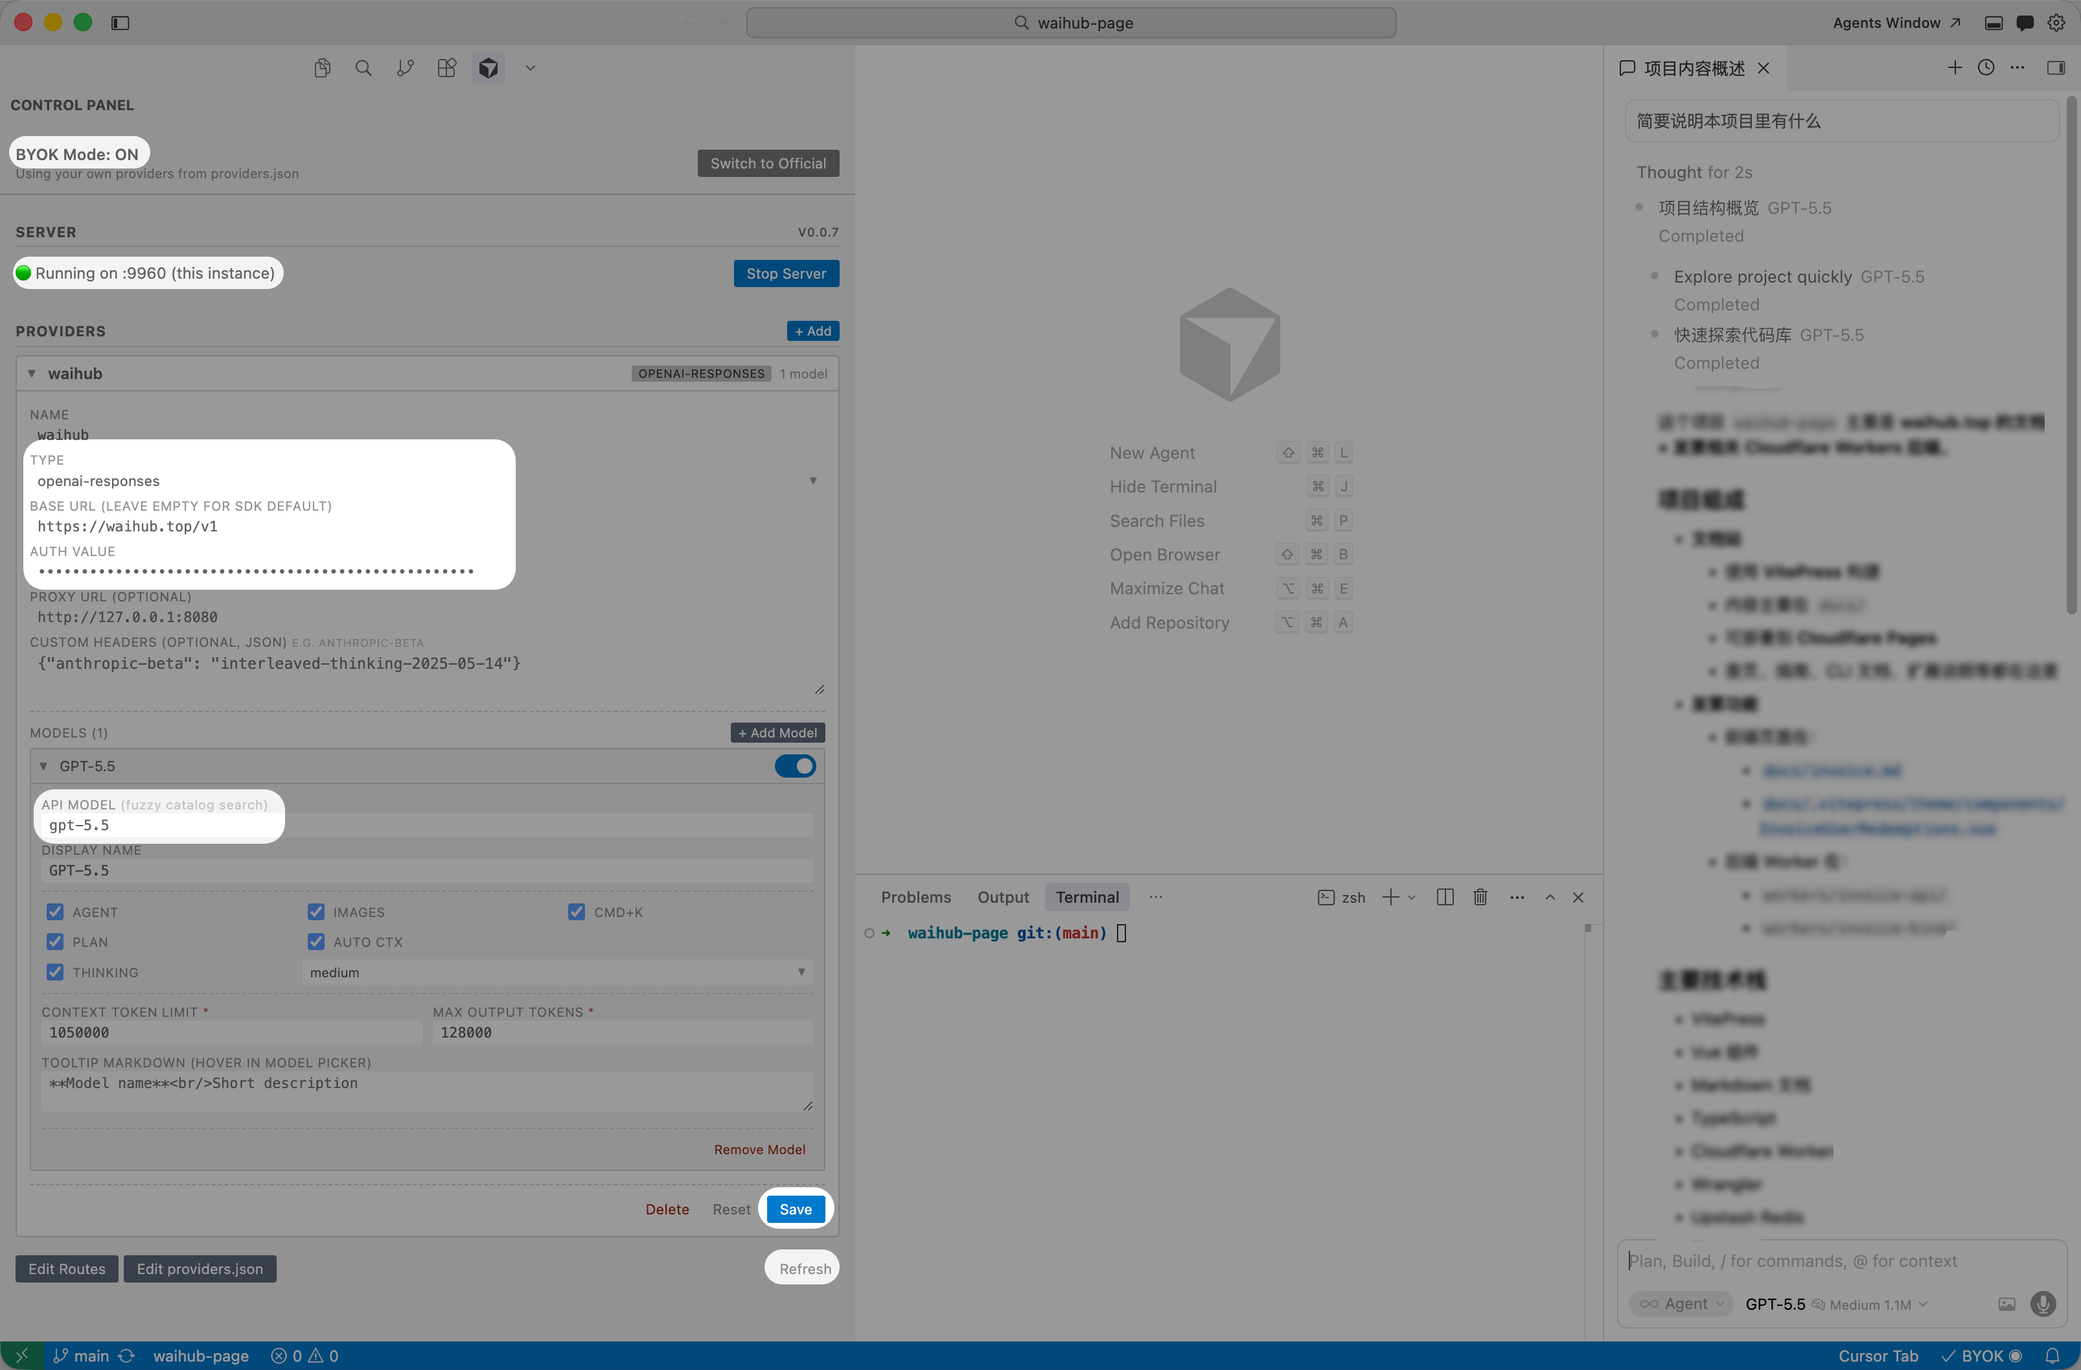Add a new provider with + Add
This screenshot has width=2081, height=1370.
pos(812,331)
